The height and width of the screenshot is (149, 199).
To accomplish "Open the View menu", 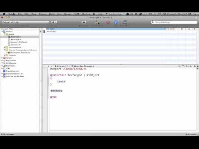I will 34,14.
